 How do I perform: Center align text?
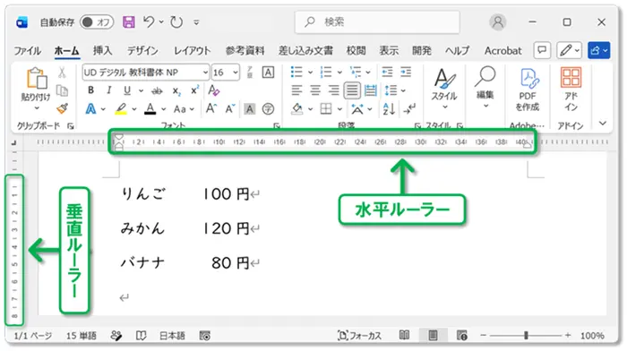(315, 90)
